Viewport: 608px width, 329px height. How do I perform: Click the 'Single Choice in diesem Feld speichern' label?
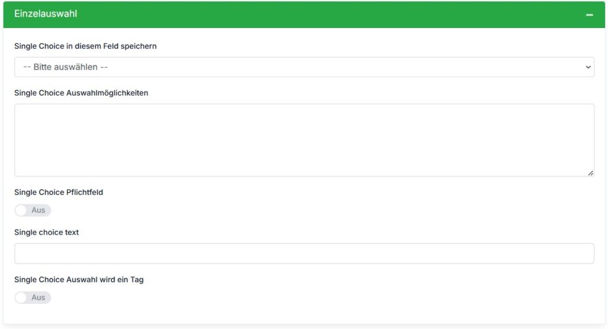(85, 46)
